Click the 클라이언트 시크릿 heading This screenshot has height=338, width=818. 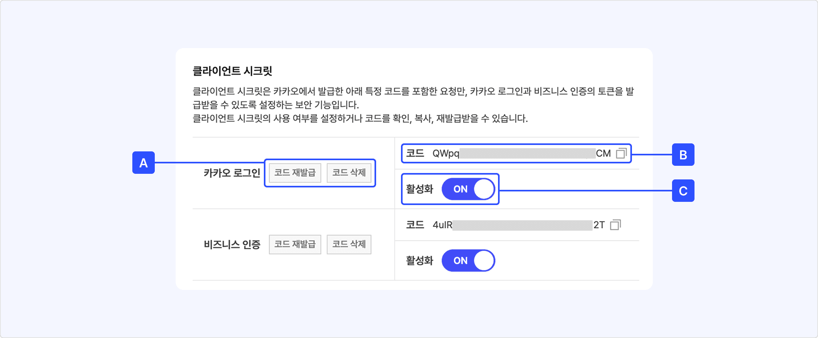232,71
